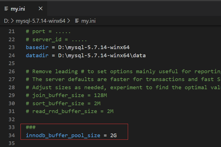This screenshot has width=221, height=147.
Task: Click empty line 25 in editor
Action: 121,63
